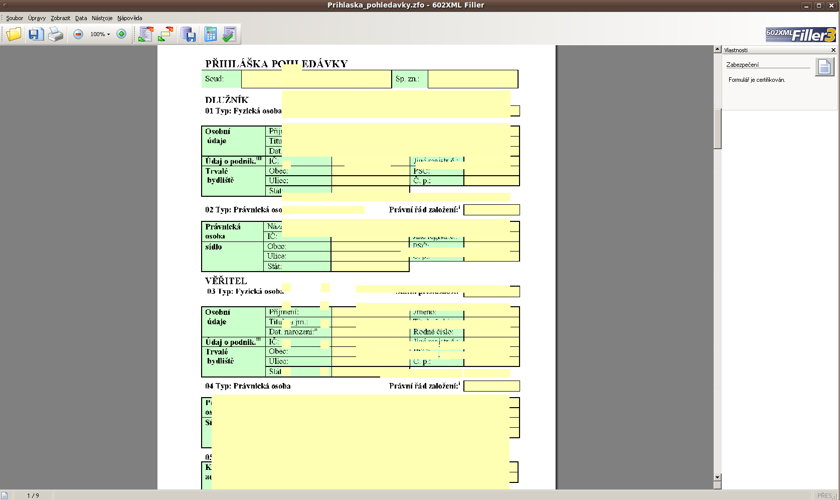
Task: Click the Zabezpečení label in properties panel
Action: coord(742,65)
